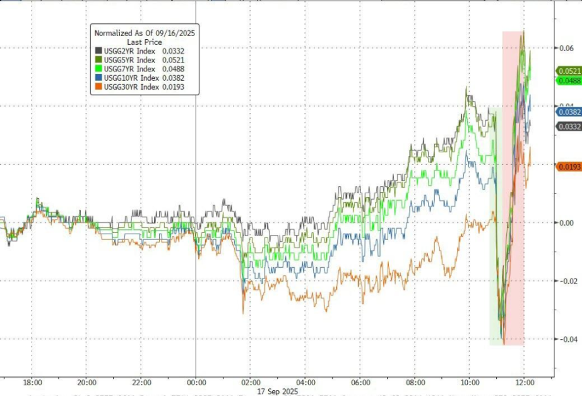Click the USGG10YR Index legend label

click(x=132, y=78)
